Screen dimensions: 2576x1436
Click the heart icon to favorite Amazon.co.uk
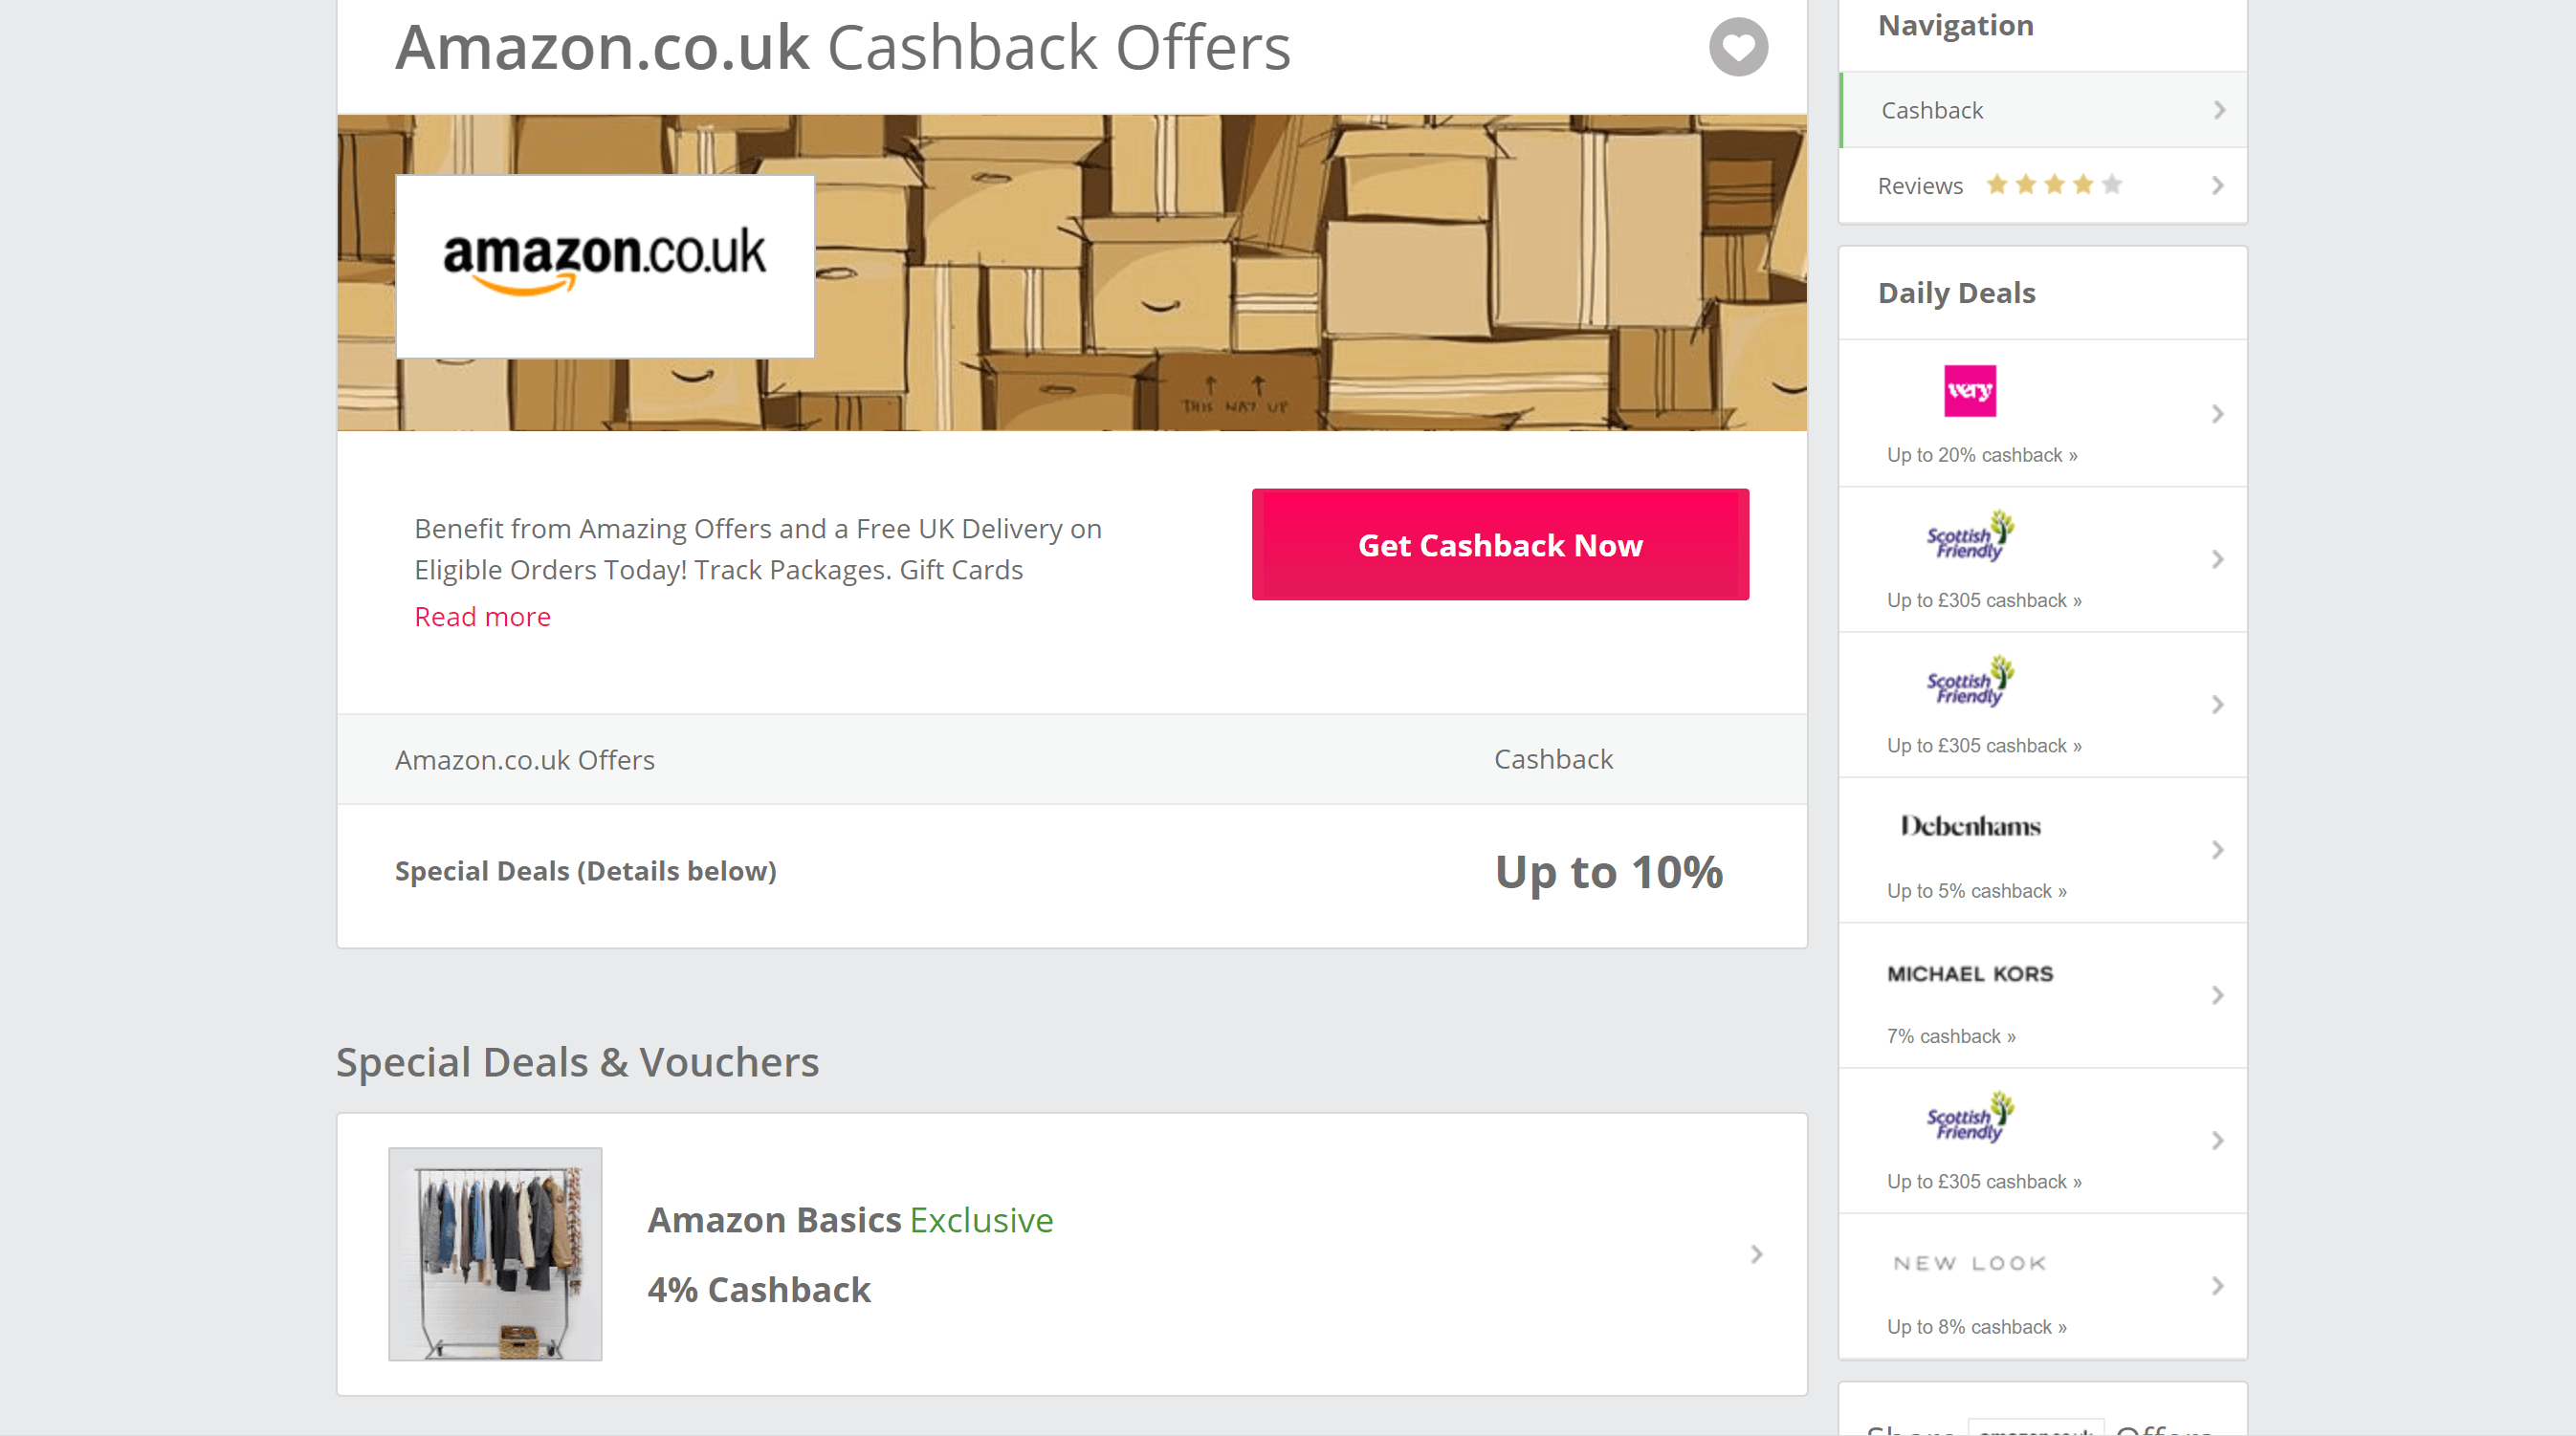point(1738,46)
